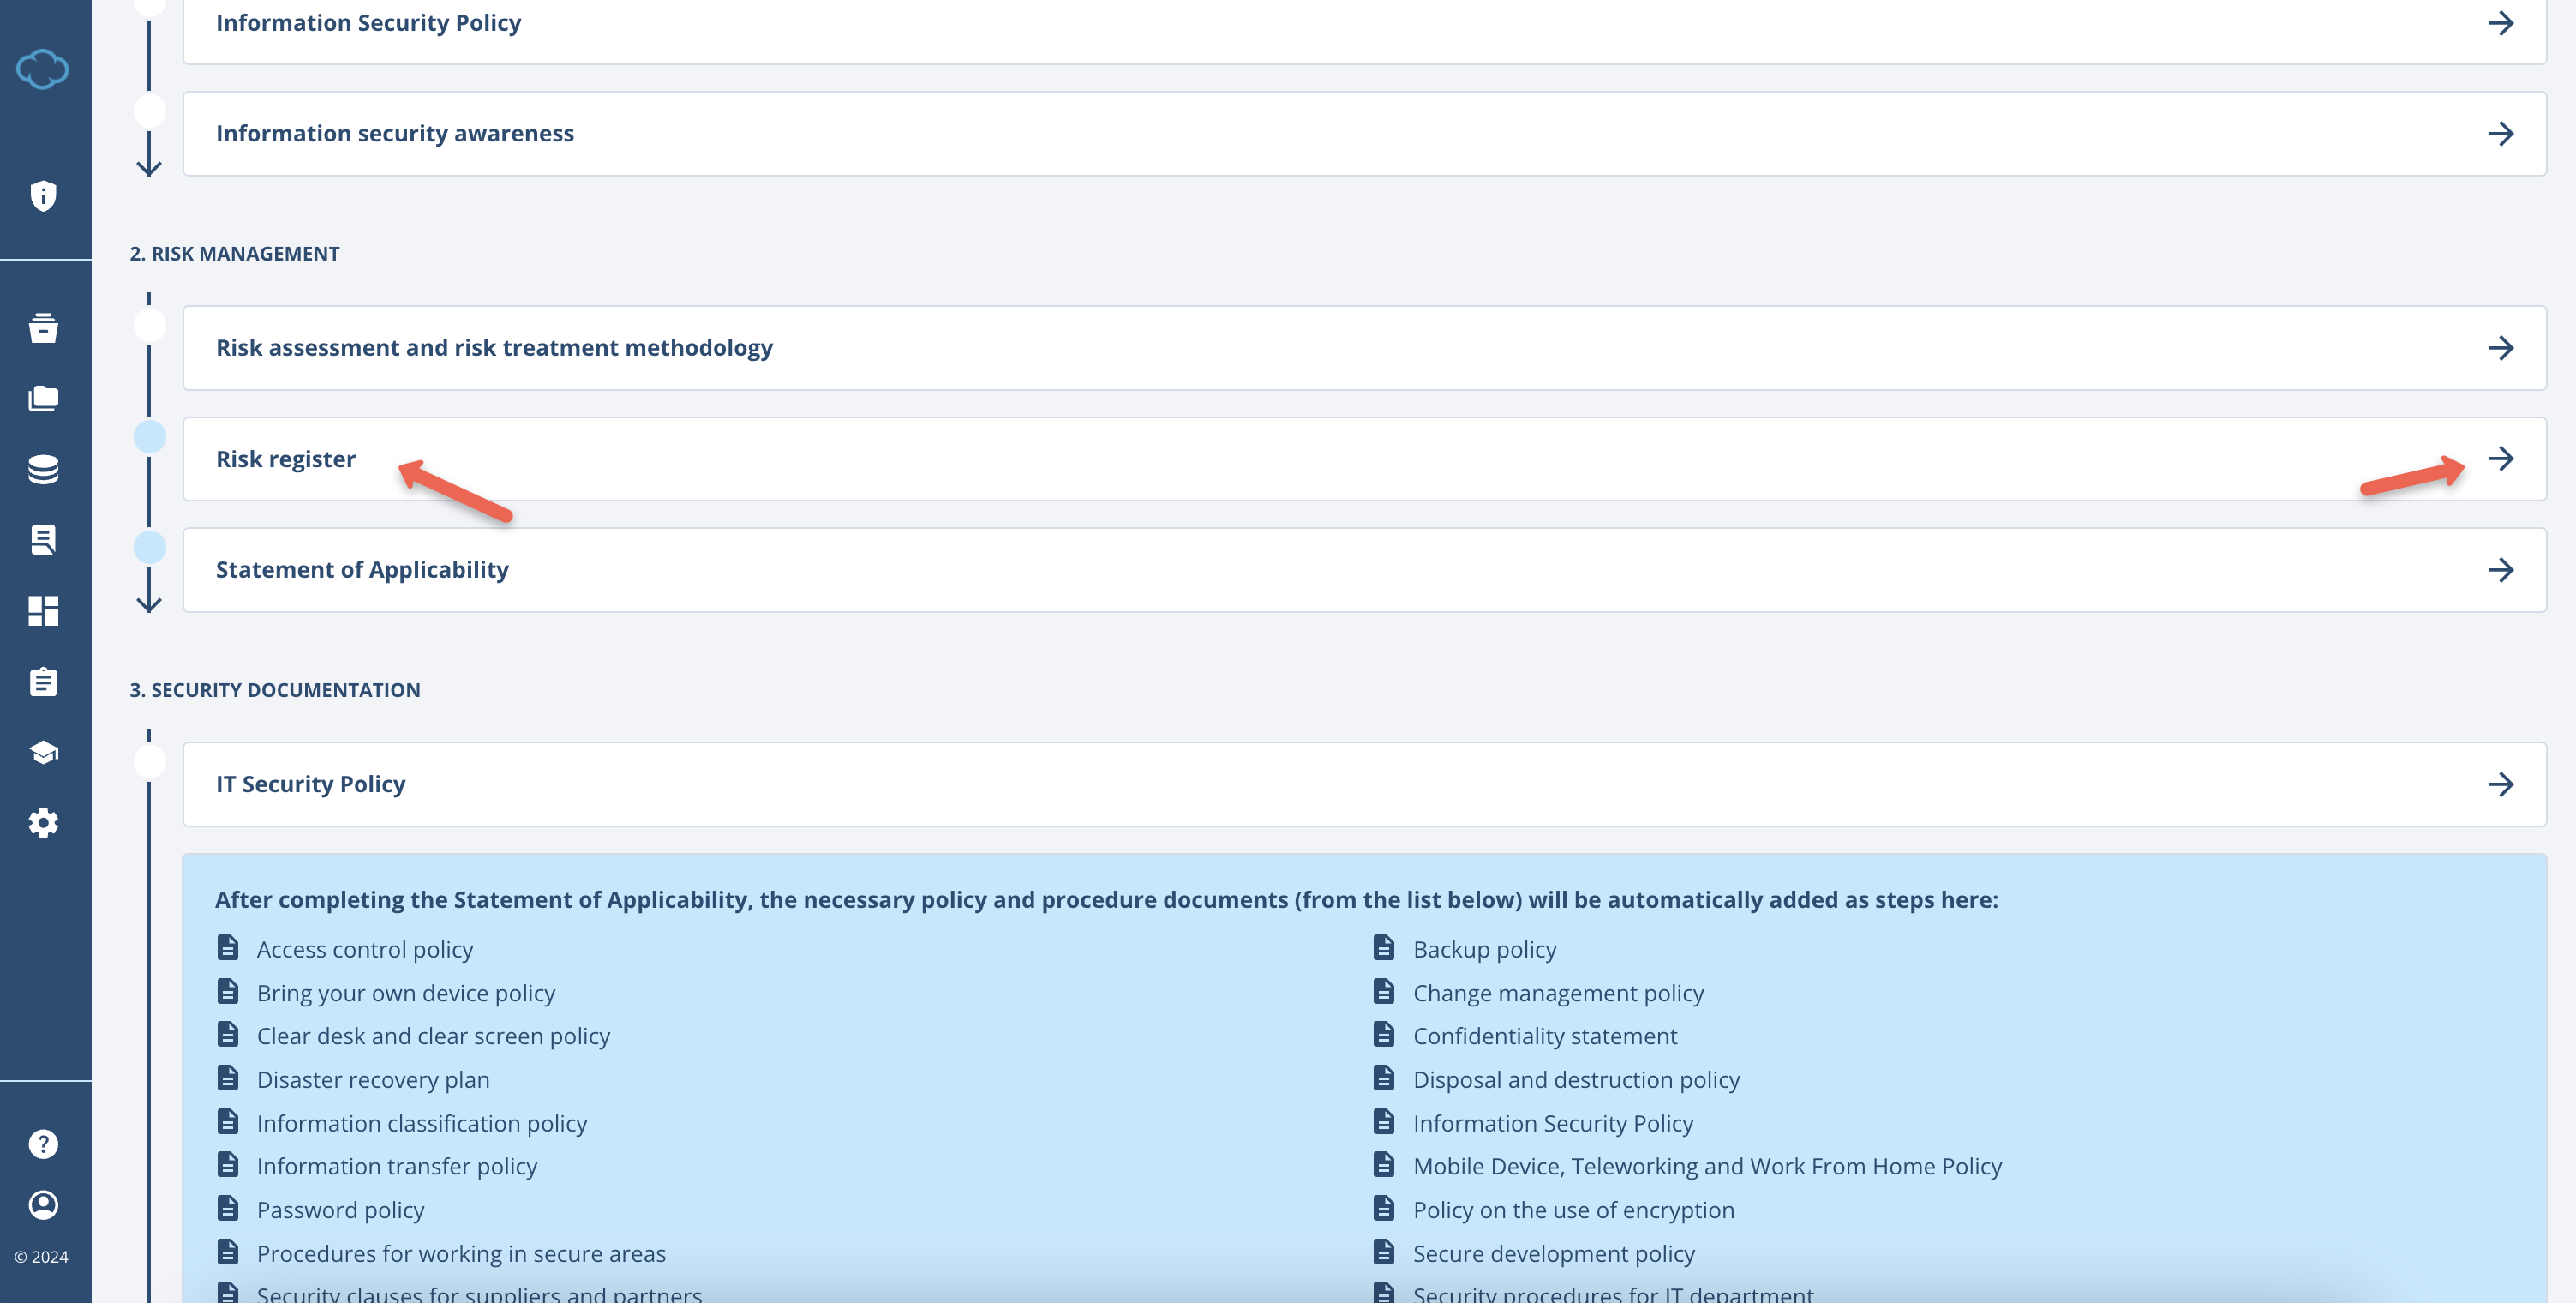Open the graduation cap training icon

coord(44,752)
